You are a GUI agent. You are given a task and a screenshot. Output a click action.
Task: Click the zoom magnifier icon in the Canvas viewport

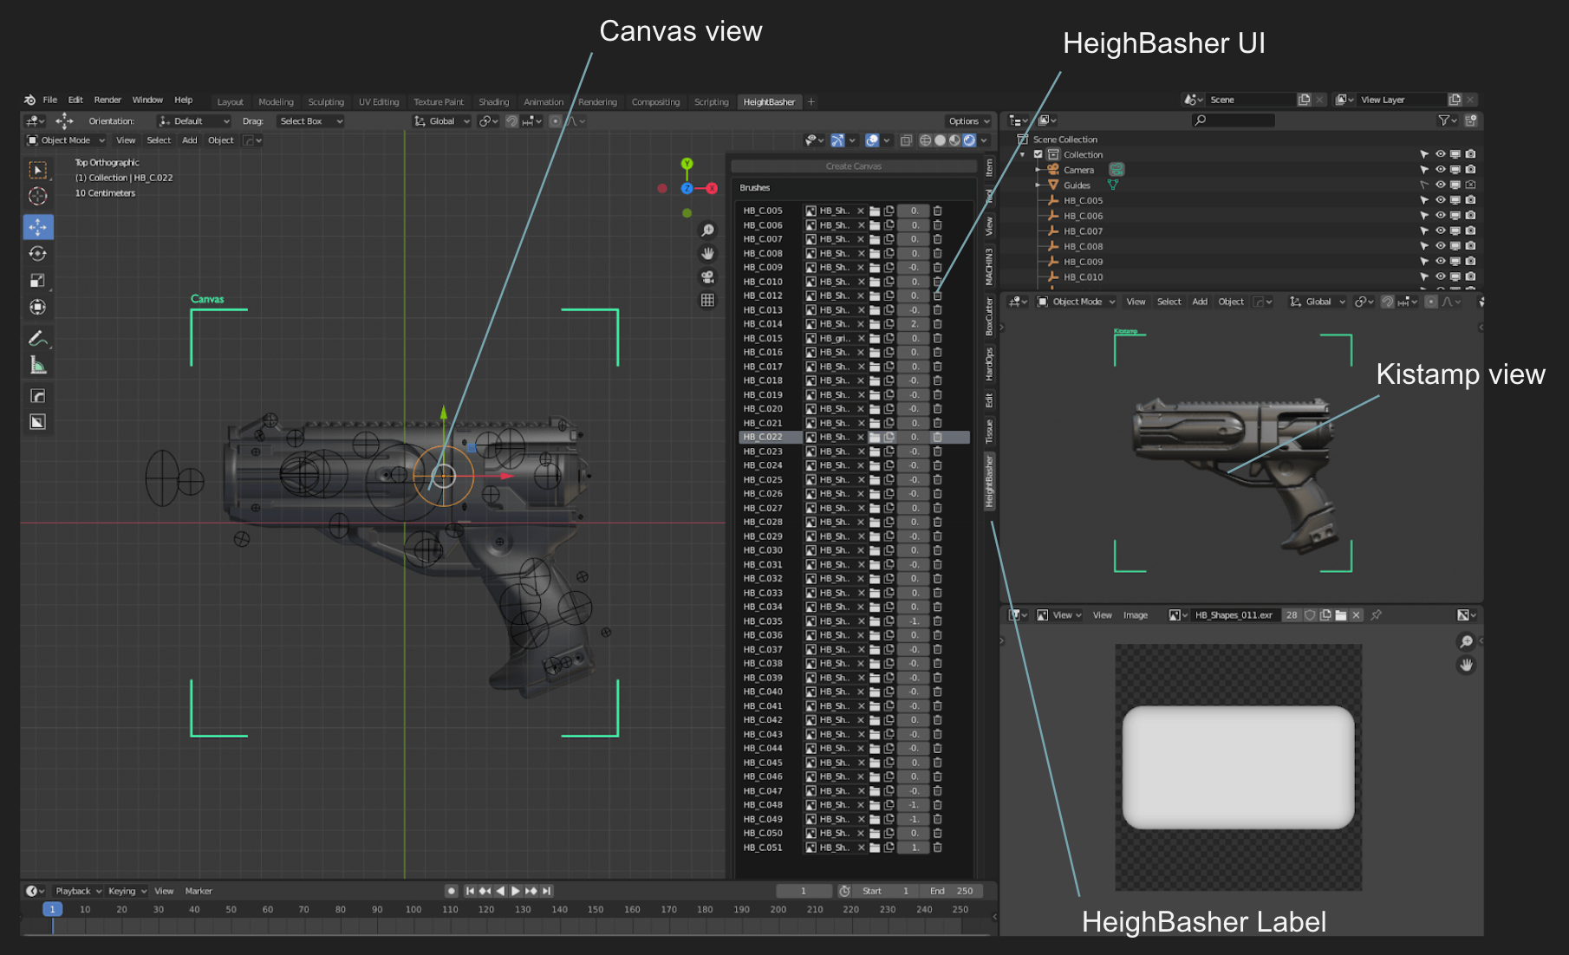[707, 230]
